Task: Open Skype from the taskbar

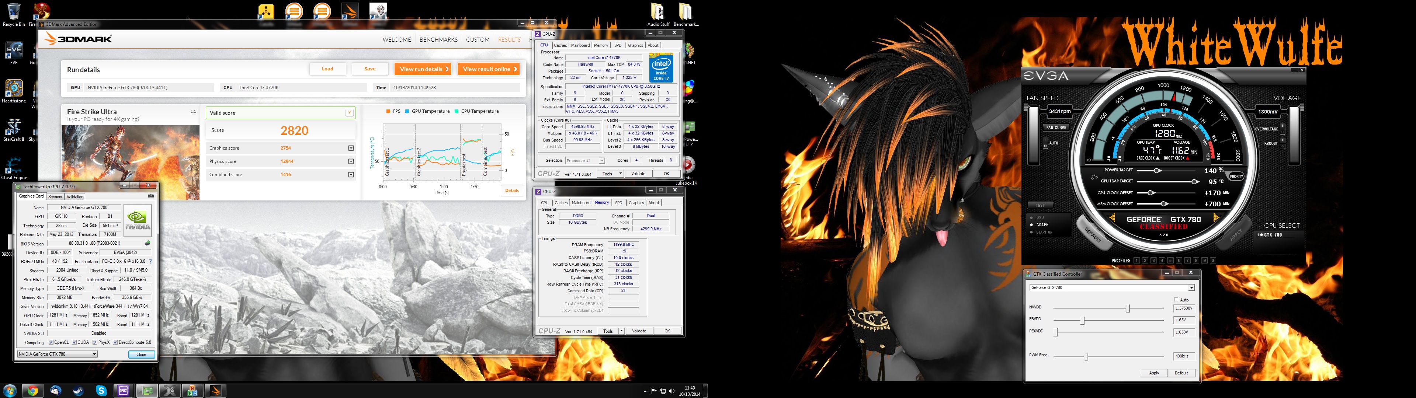Action: pos(101,391)
